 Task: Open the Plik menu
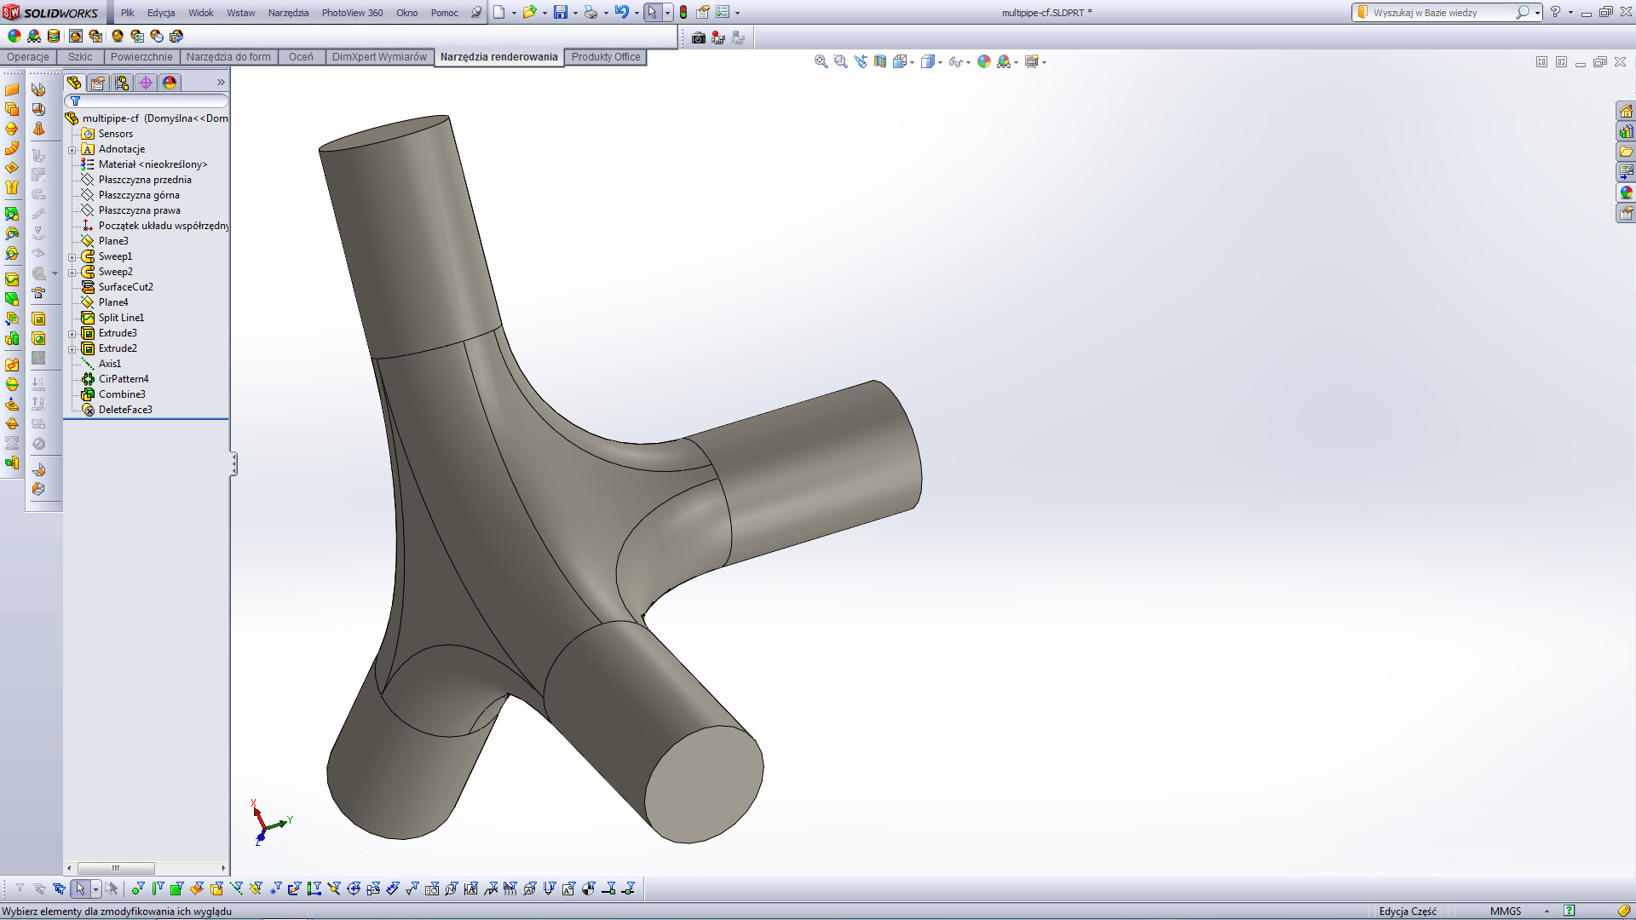coord(128,13)
